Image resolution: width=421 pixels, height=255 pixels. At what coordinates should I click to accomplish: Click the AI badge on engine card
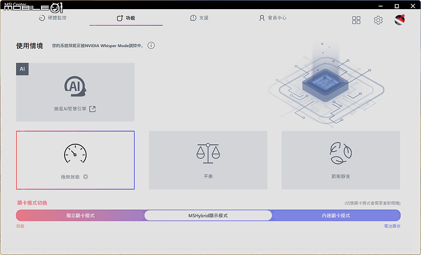tap(22, 69)
